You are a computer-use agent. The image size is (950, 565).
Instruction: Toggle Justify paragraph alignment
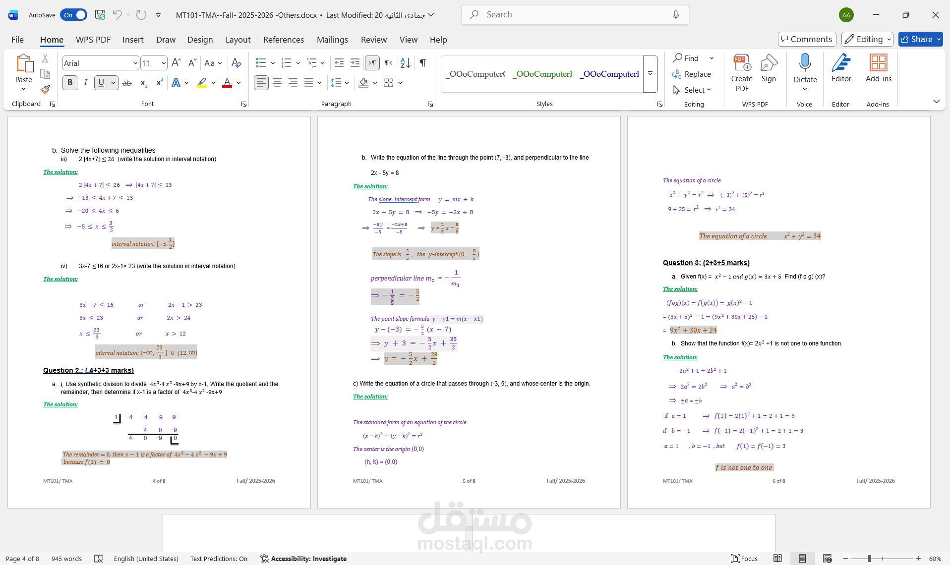click(x=309, y=83)
